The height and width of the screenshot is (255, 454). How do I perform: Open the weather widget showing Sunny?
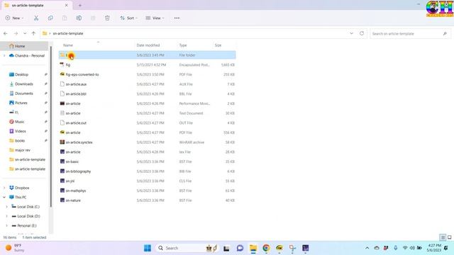click(x=14, y=248)
